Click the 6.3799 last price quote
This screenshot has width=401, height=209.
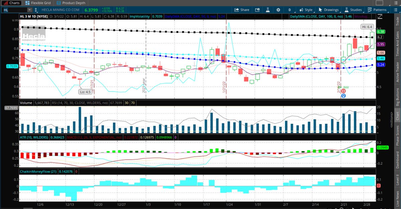pyautogui.click(x=92, y=10)
